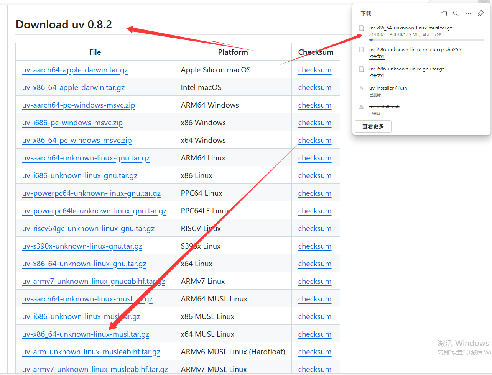The image size is (492, 375).
Task: Click uv-x86_64-pc-windows-msvc.zip link
Action: (77, 141)
